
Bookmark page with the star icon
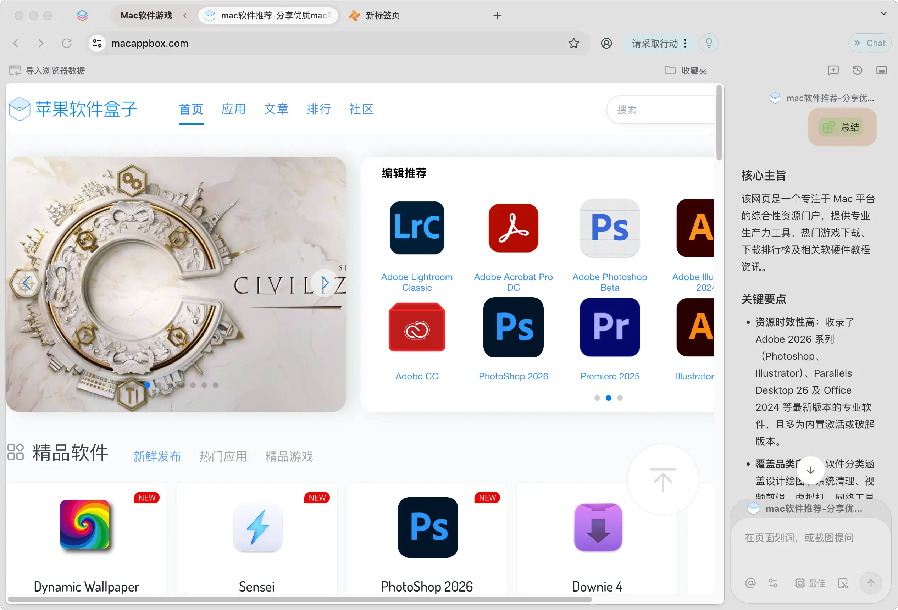pyautogui.click(x=573, y=43)
